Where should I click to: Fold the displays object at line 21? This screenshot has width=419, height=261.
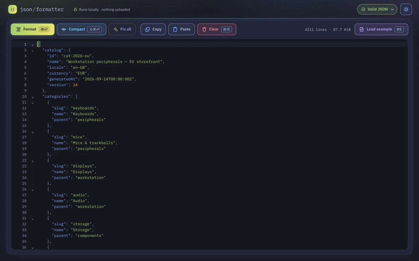(32, 161)
